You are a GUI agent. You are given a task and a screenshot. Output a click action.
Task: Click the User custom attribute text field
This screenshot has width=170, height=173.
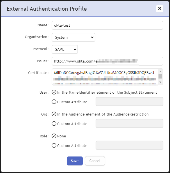pyautogui.click(x=129, y=102)
